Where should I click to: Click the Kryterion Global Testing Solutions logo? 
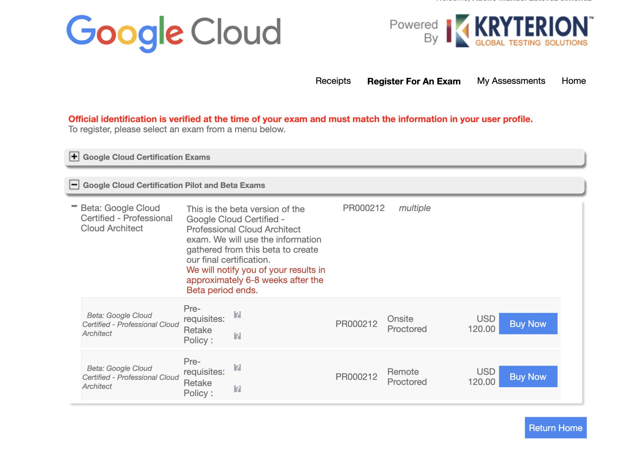click(x=520, y=31)
